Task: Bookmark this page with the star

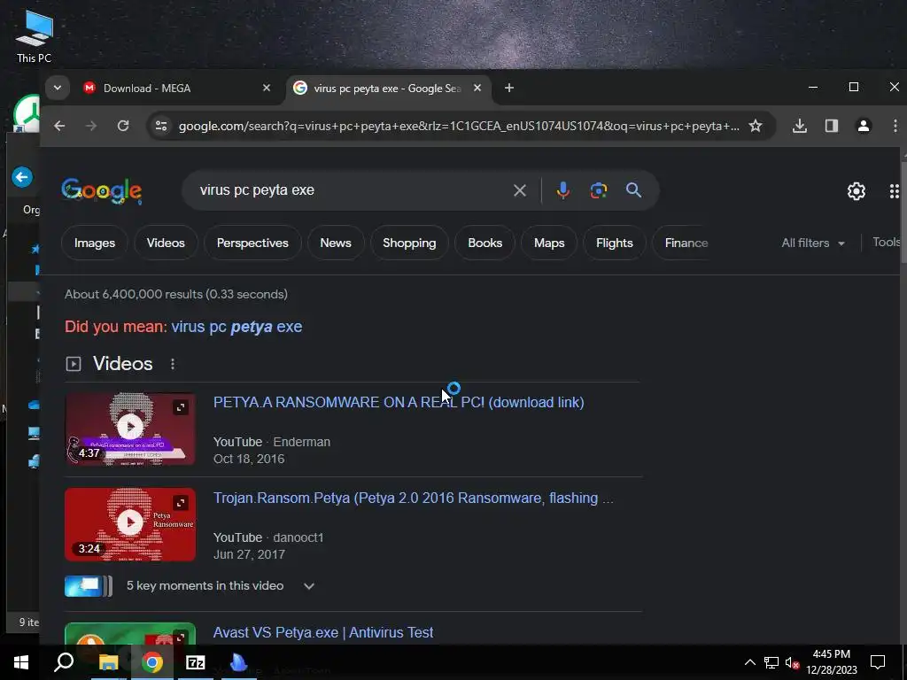Action: tap(756, 126)
